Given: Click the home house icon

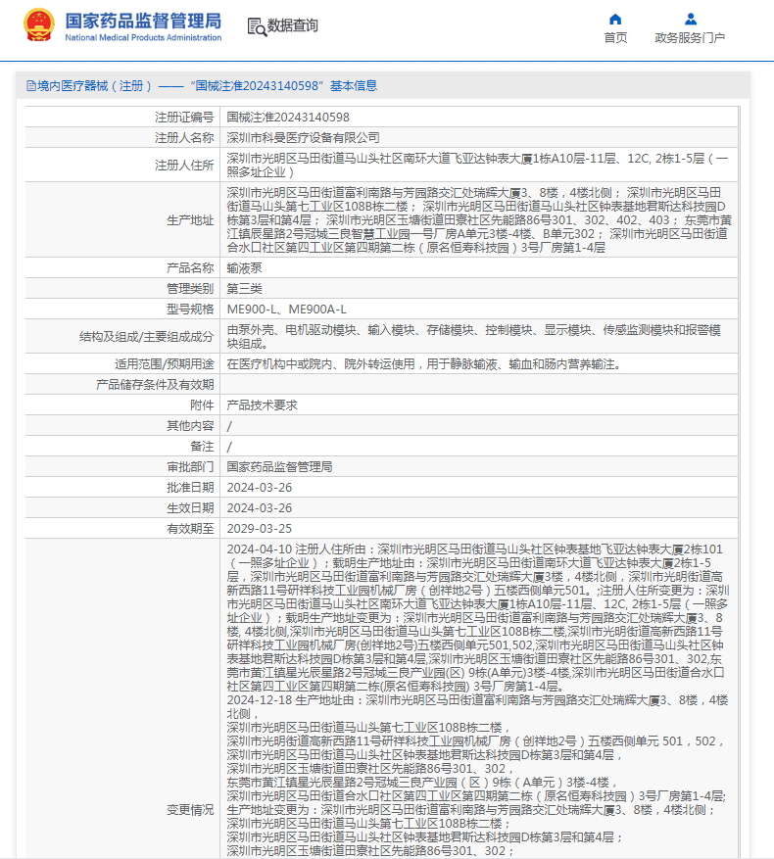Looking at the screenshot, I should pyautogui.click(x=615, y=20).
